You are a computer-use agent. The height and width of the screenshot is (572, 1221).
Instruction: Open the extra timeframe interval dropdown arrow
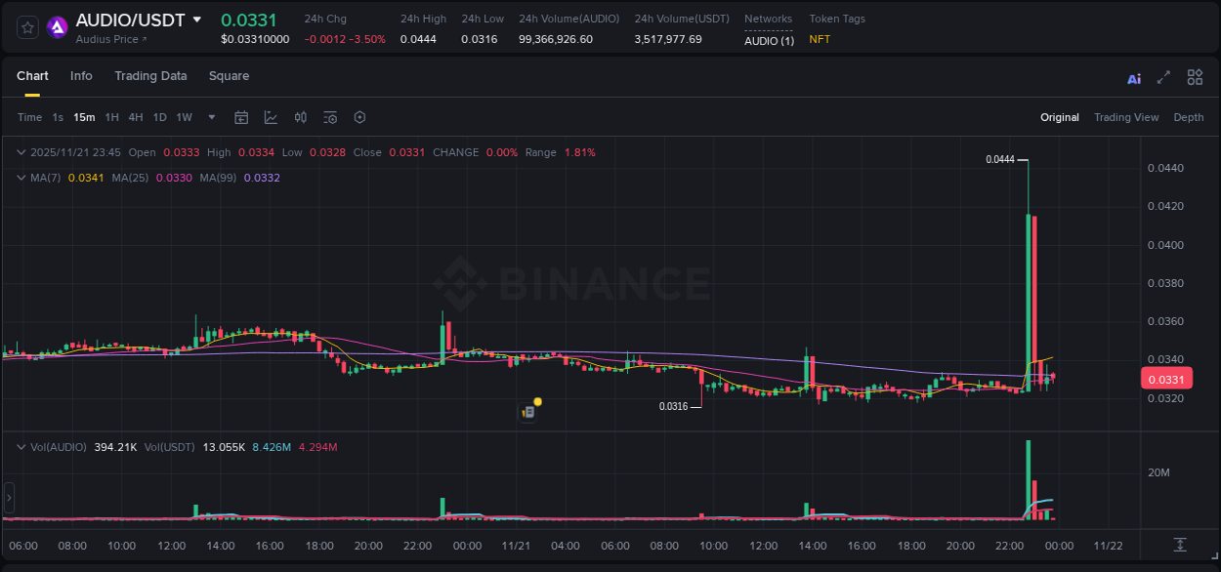pyautogui.click(x=210, y=117)
